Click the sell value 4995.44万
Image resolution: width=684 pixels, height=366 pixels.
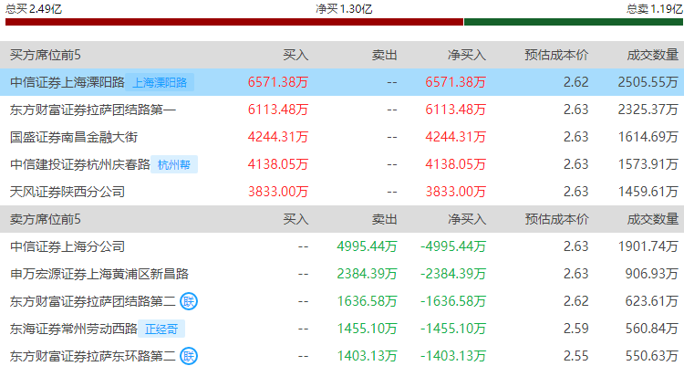pos(367,246)
